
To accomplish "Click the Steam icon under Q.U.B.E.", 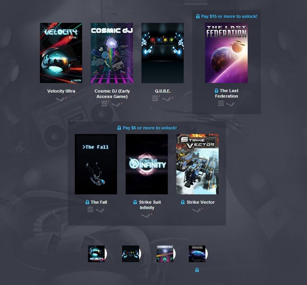I will 167,99.
